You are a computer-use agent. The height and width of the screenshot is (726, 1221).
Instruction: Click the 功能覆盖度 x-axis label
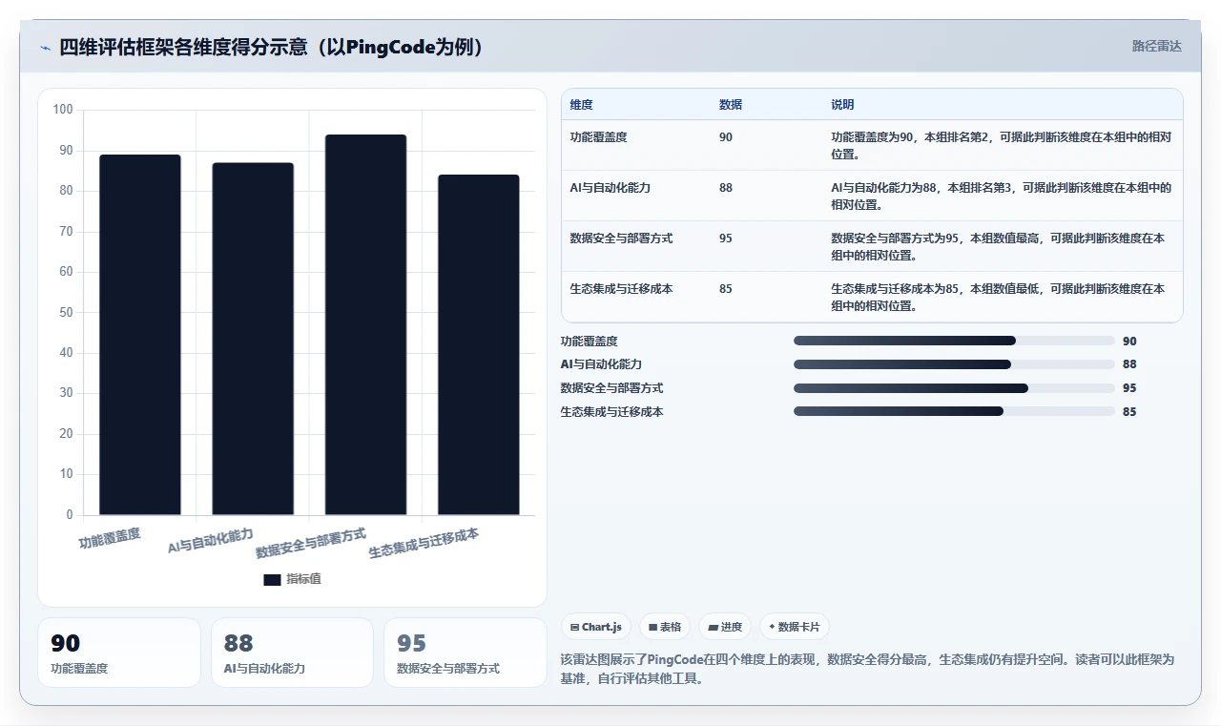pyautogui.click(x=110, y=538)
